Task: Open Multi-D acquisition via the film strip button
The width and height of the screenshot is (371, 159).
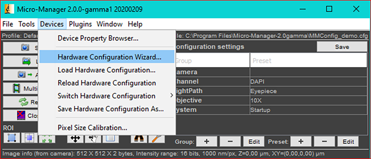Action: [21, 89]
